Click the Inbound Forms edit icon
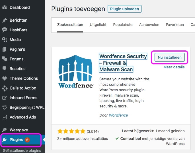Screen dimensions: 195x153 click(5, 98)
